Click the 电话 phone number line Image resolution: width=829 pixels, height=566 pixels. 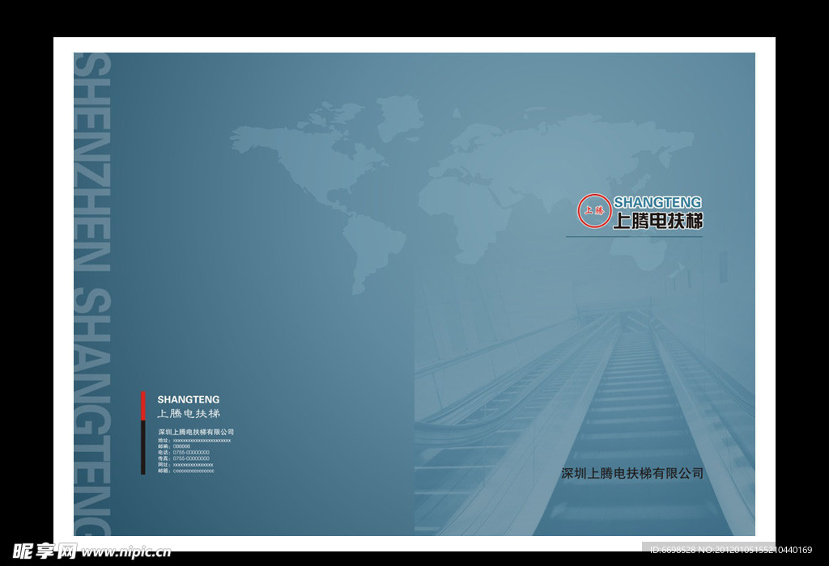pyautogui.click(x=184, y=453)
